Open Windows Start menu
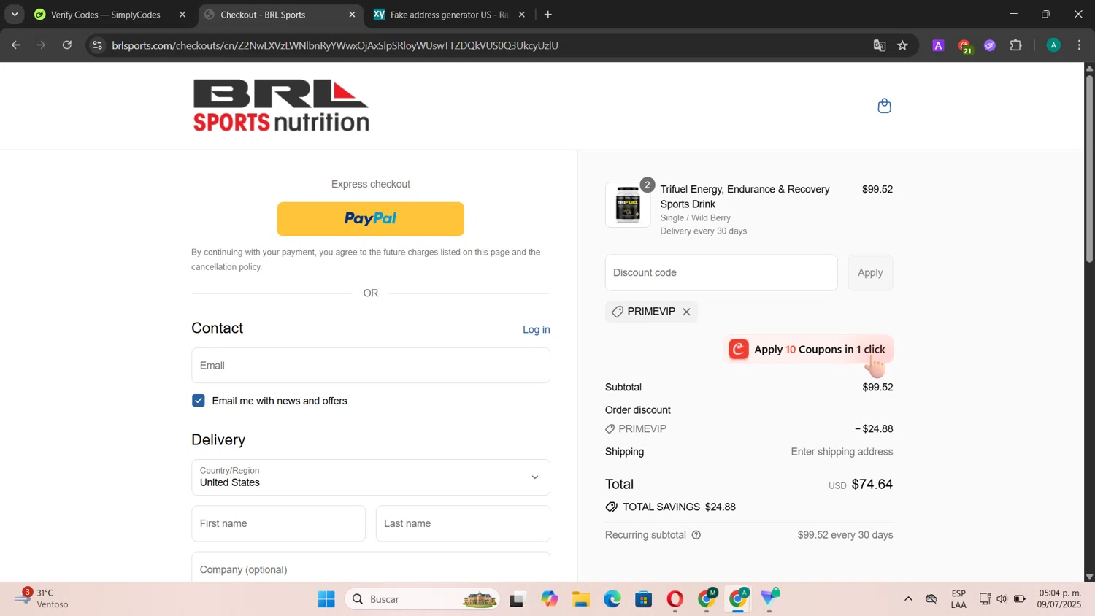Viewport: 1095px width, 616px height. point(326,599)
